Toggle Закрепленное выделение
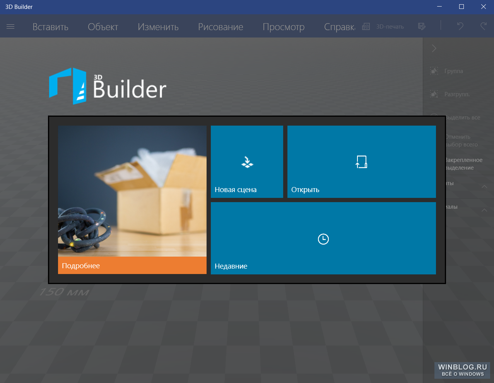 point(464,164)
